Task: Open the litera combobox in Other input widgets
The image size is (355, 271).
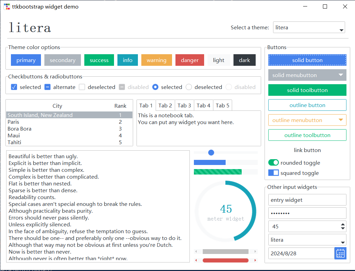Action: point(307,240)
